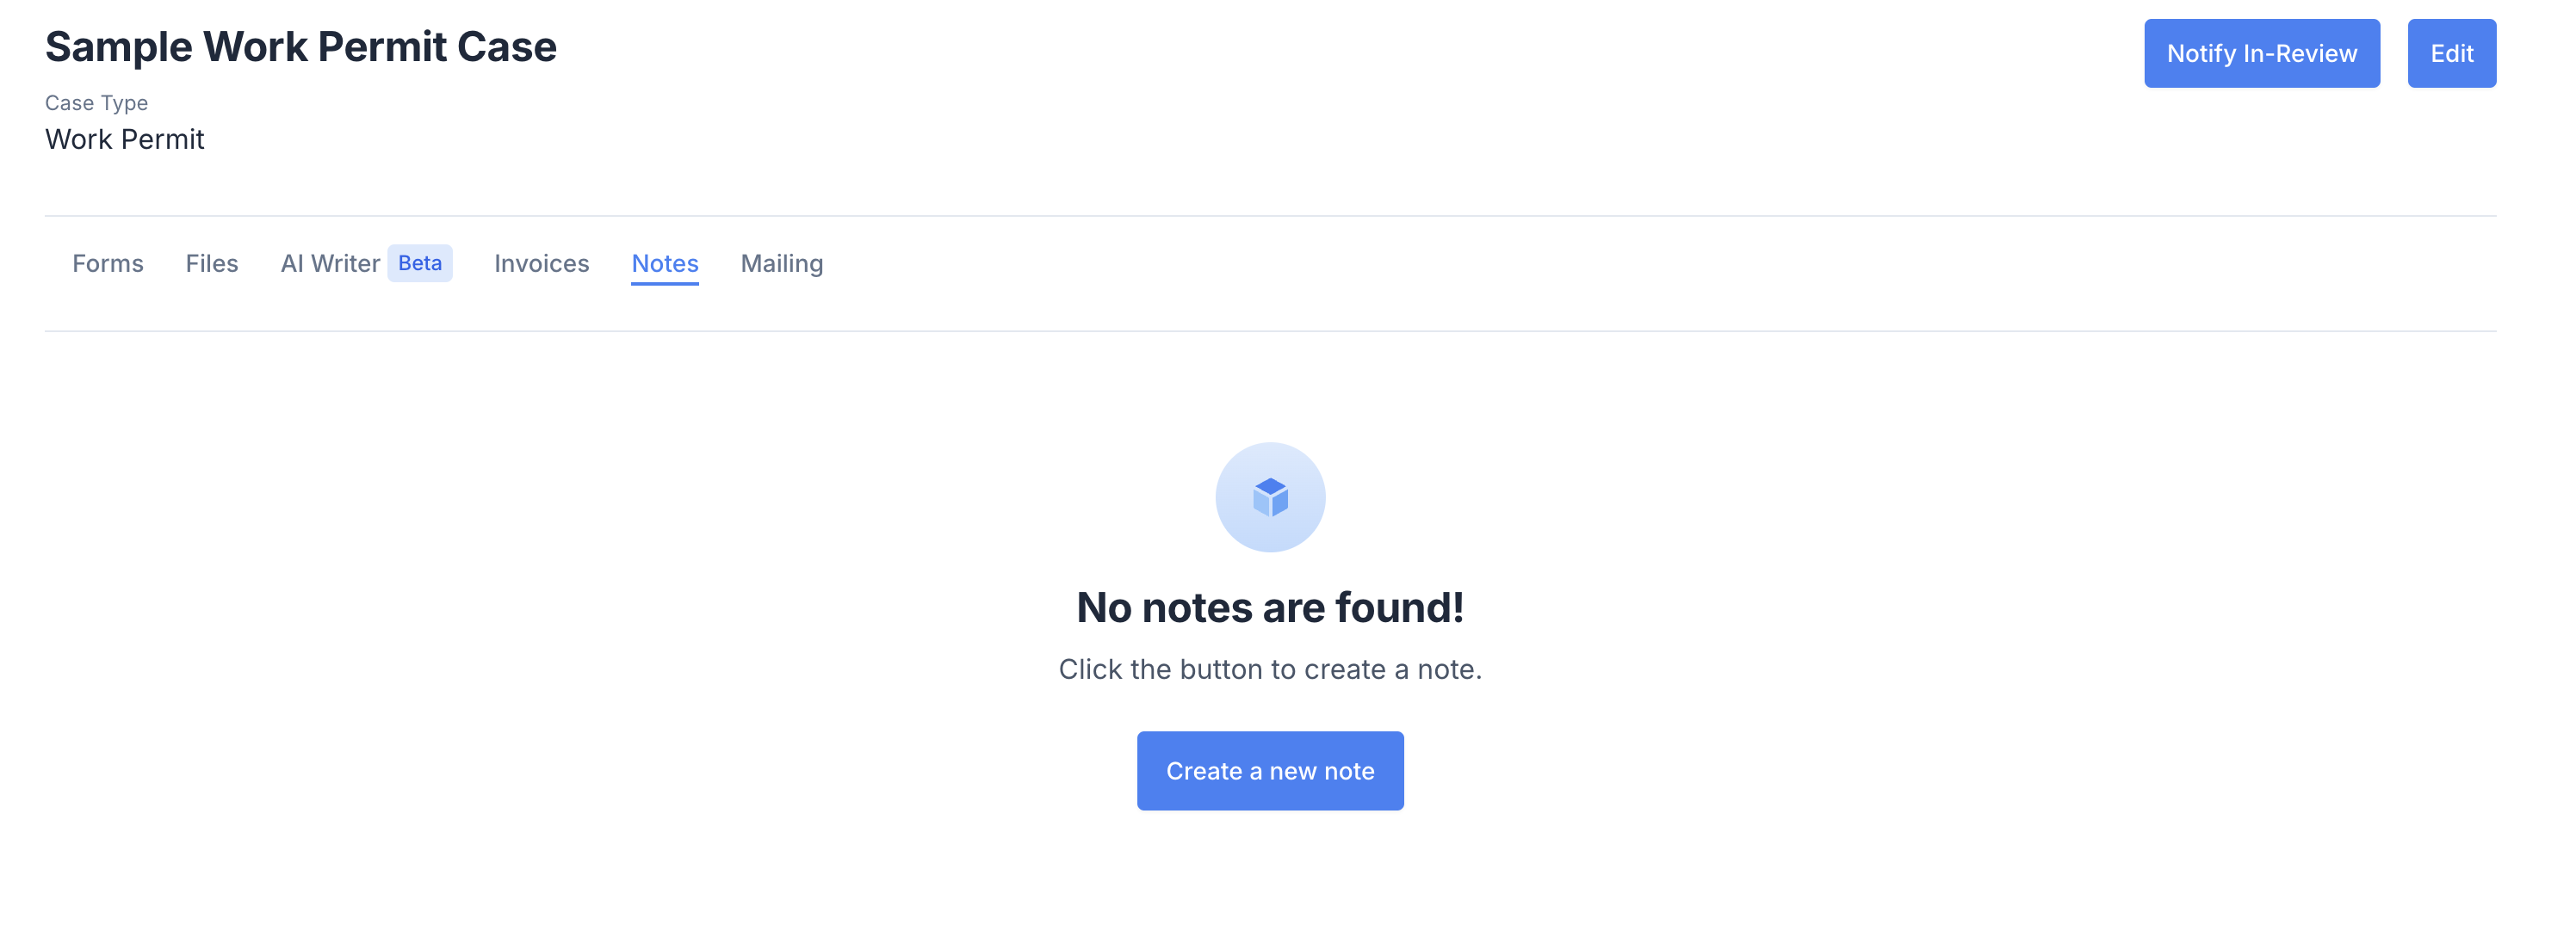Click the Notify In-Review button
2576x943 pixels.
click(2261, 53)
